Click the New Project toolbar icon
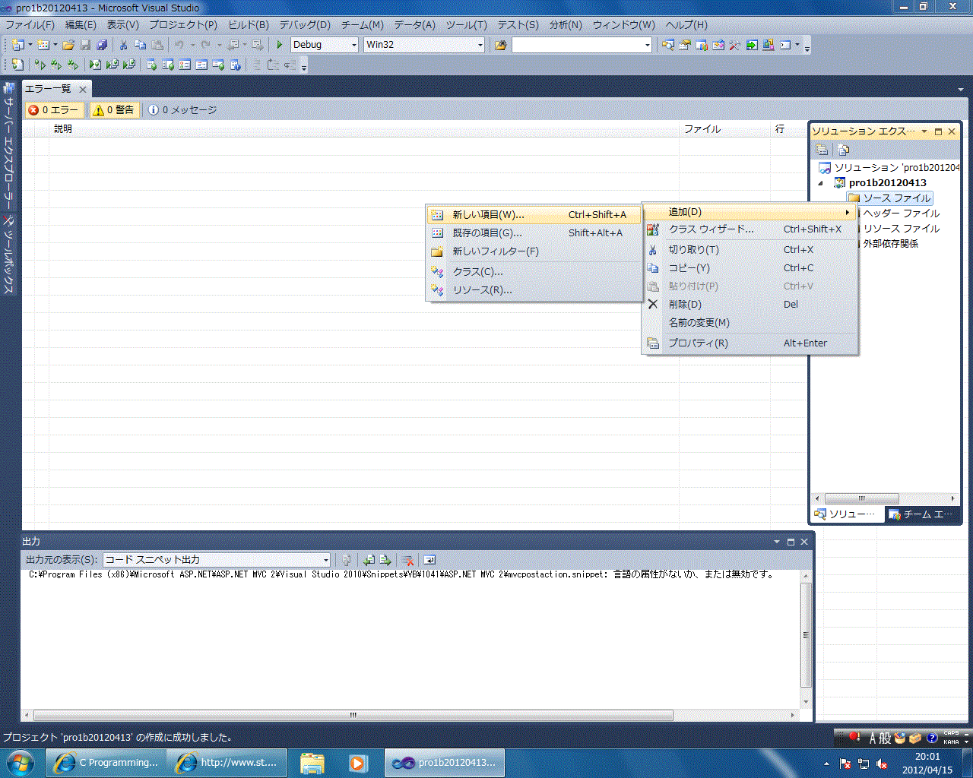 [17, 45]
